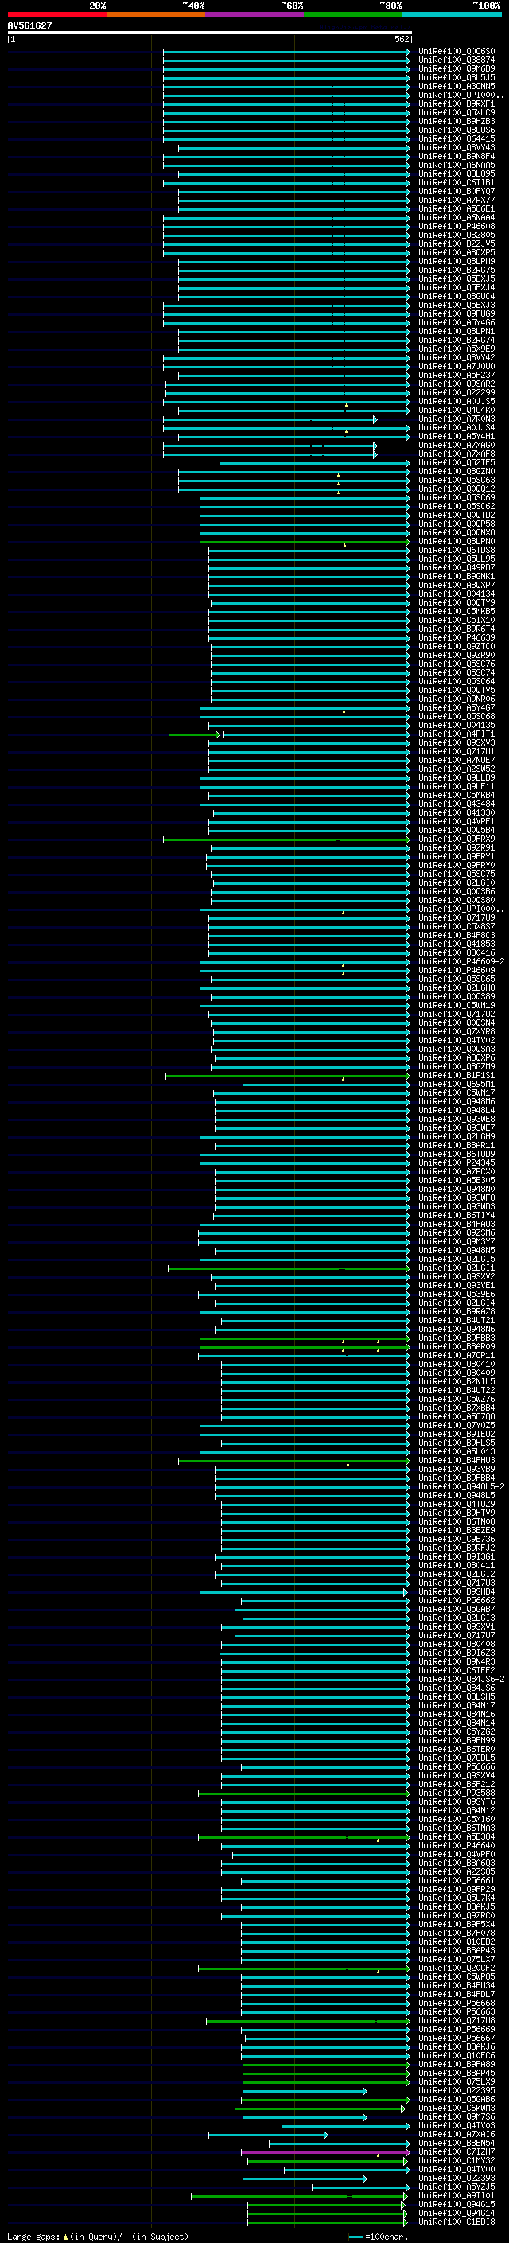Viewport: 509px width, 2243px height.
Task: Click UniRef100_O82805 label
Action: [x=456, y=235]
